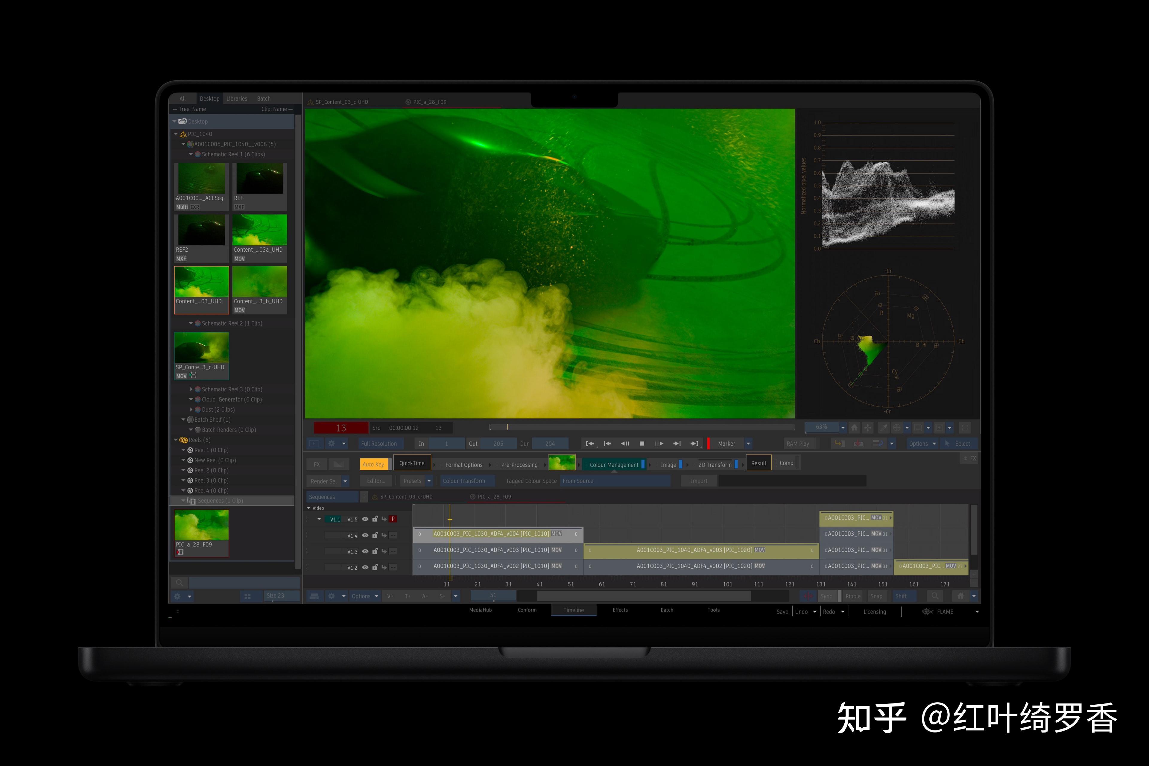The height and width of the screenshot is (766, 1149).
Task: Enable Ripple mode in the timeline
Action: click(x=853, y=596)
